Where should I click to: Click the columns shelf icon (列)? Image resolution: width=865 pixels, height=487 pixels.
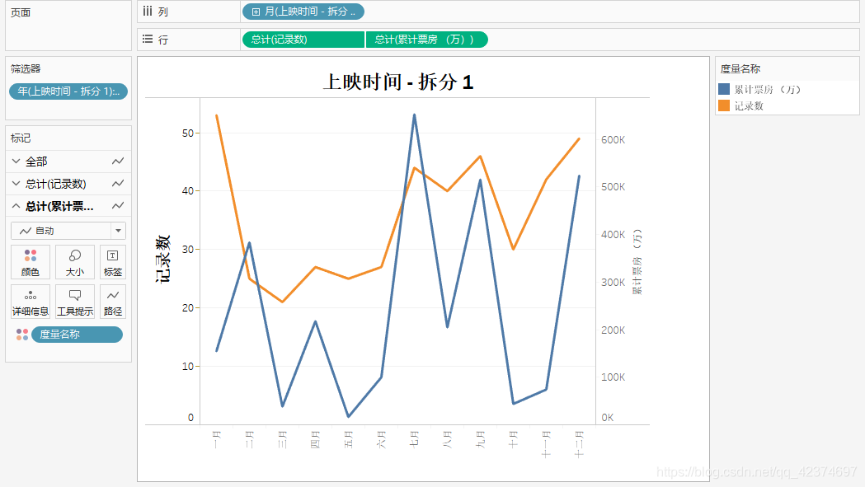(x=148, y=11)
